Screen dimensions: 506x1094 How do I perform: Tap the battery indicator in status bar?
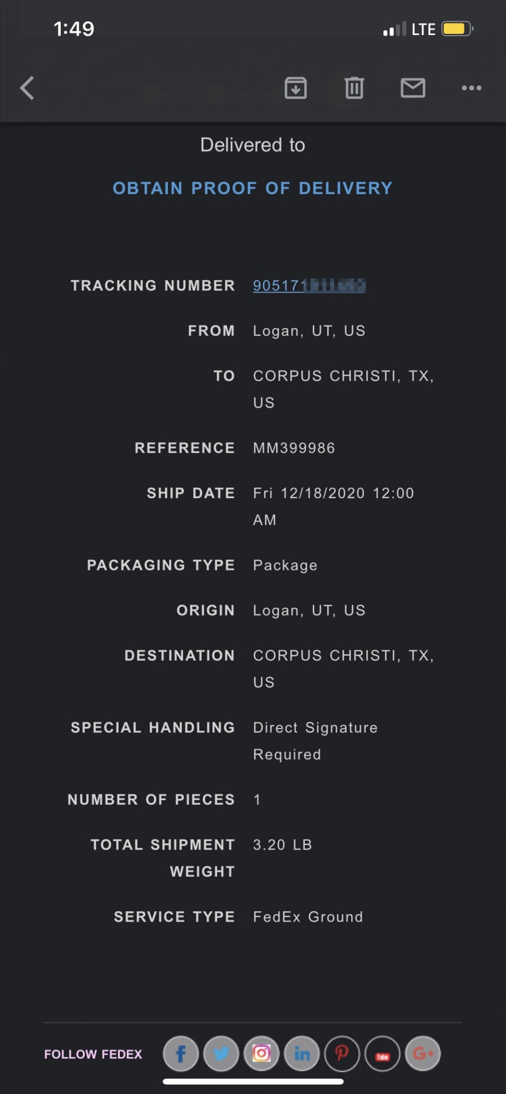tap(456, 28)
